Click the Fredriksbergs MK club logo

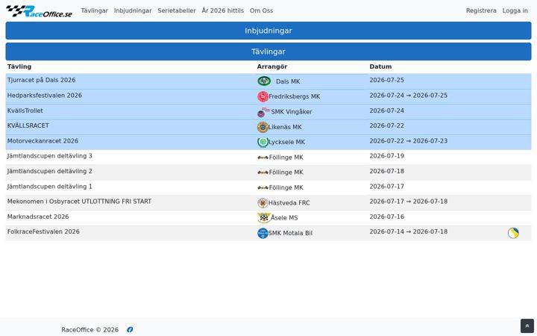pyautogui.click(x=263, y=96)
